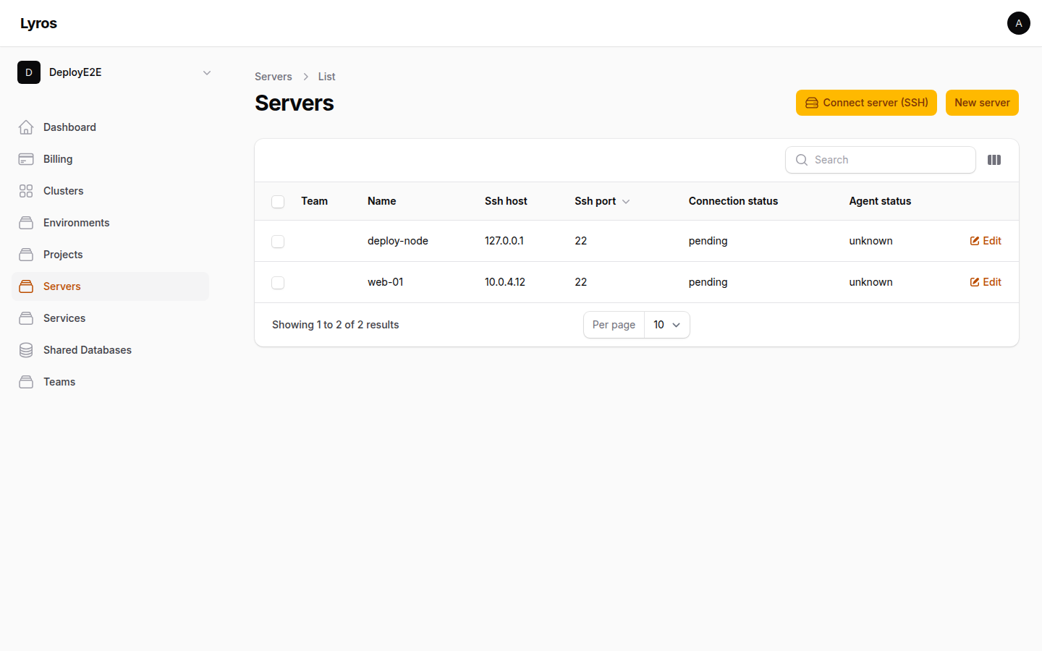The height and width of the screenshot is (651, 1042).
Task: Edit the deploy-node server
Action: click(986, 241)
